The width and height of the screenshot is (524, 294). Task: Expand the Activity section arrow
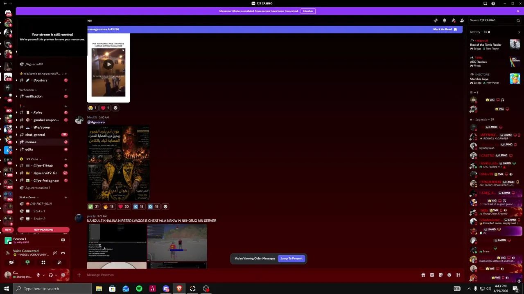[x=519, y=32]
